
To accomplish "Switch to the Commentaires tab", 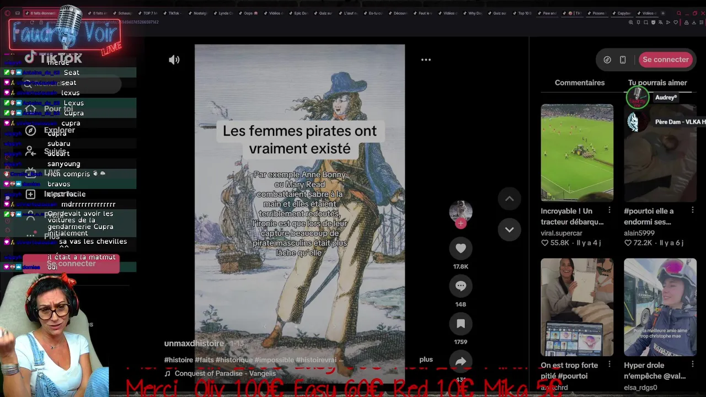I will pos(580,83).
